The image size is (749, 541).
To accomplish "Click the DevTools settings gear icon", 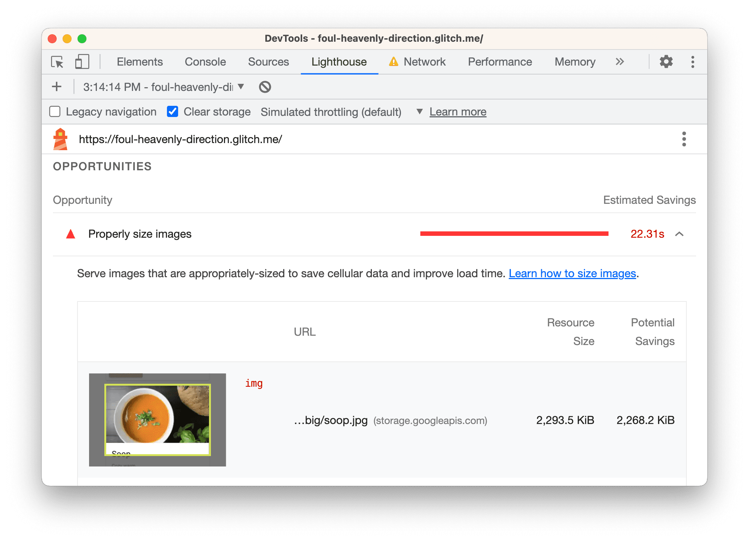I will 666,61.
